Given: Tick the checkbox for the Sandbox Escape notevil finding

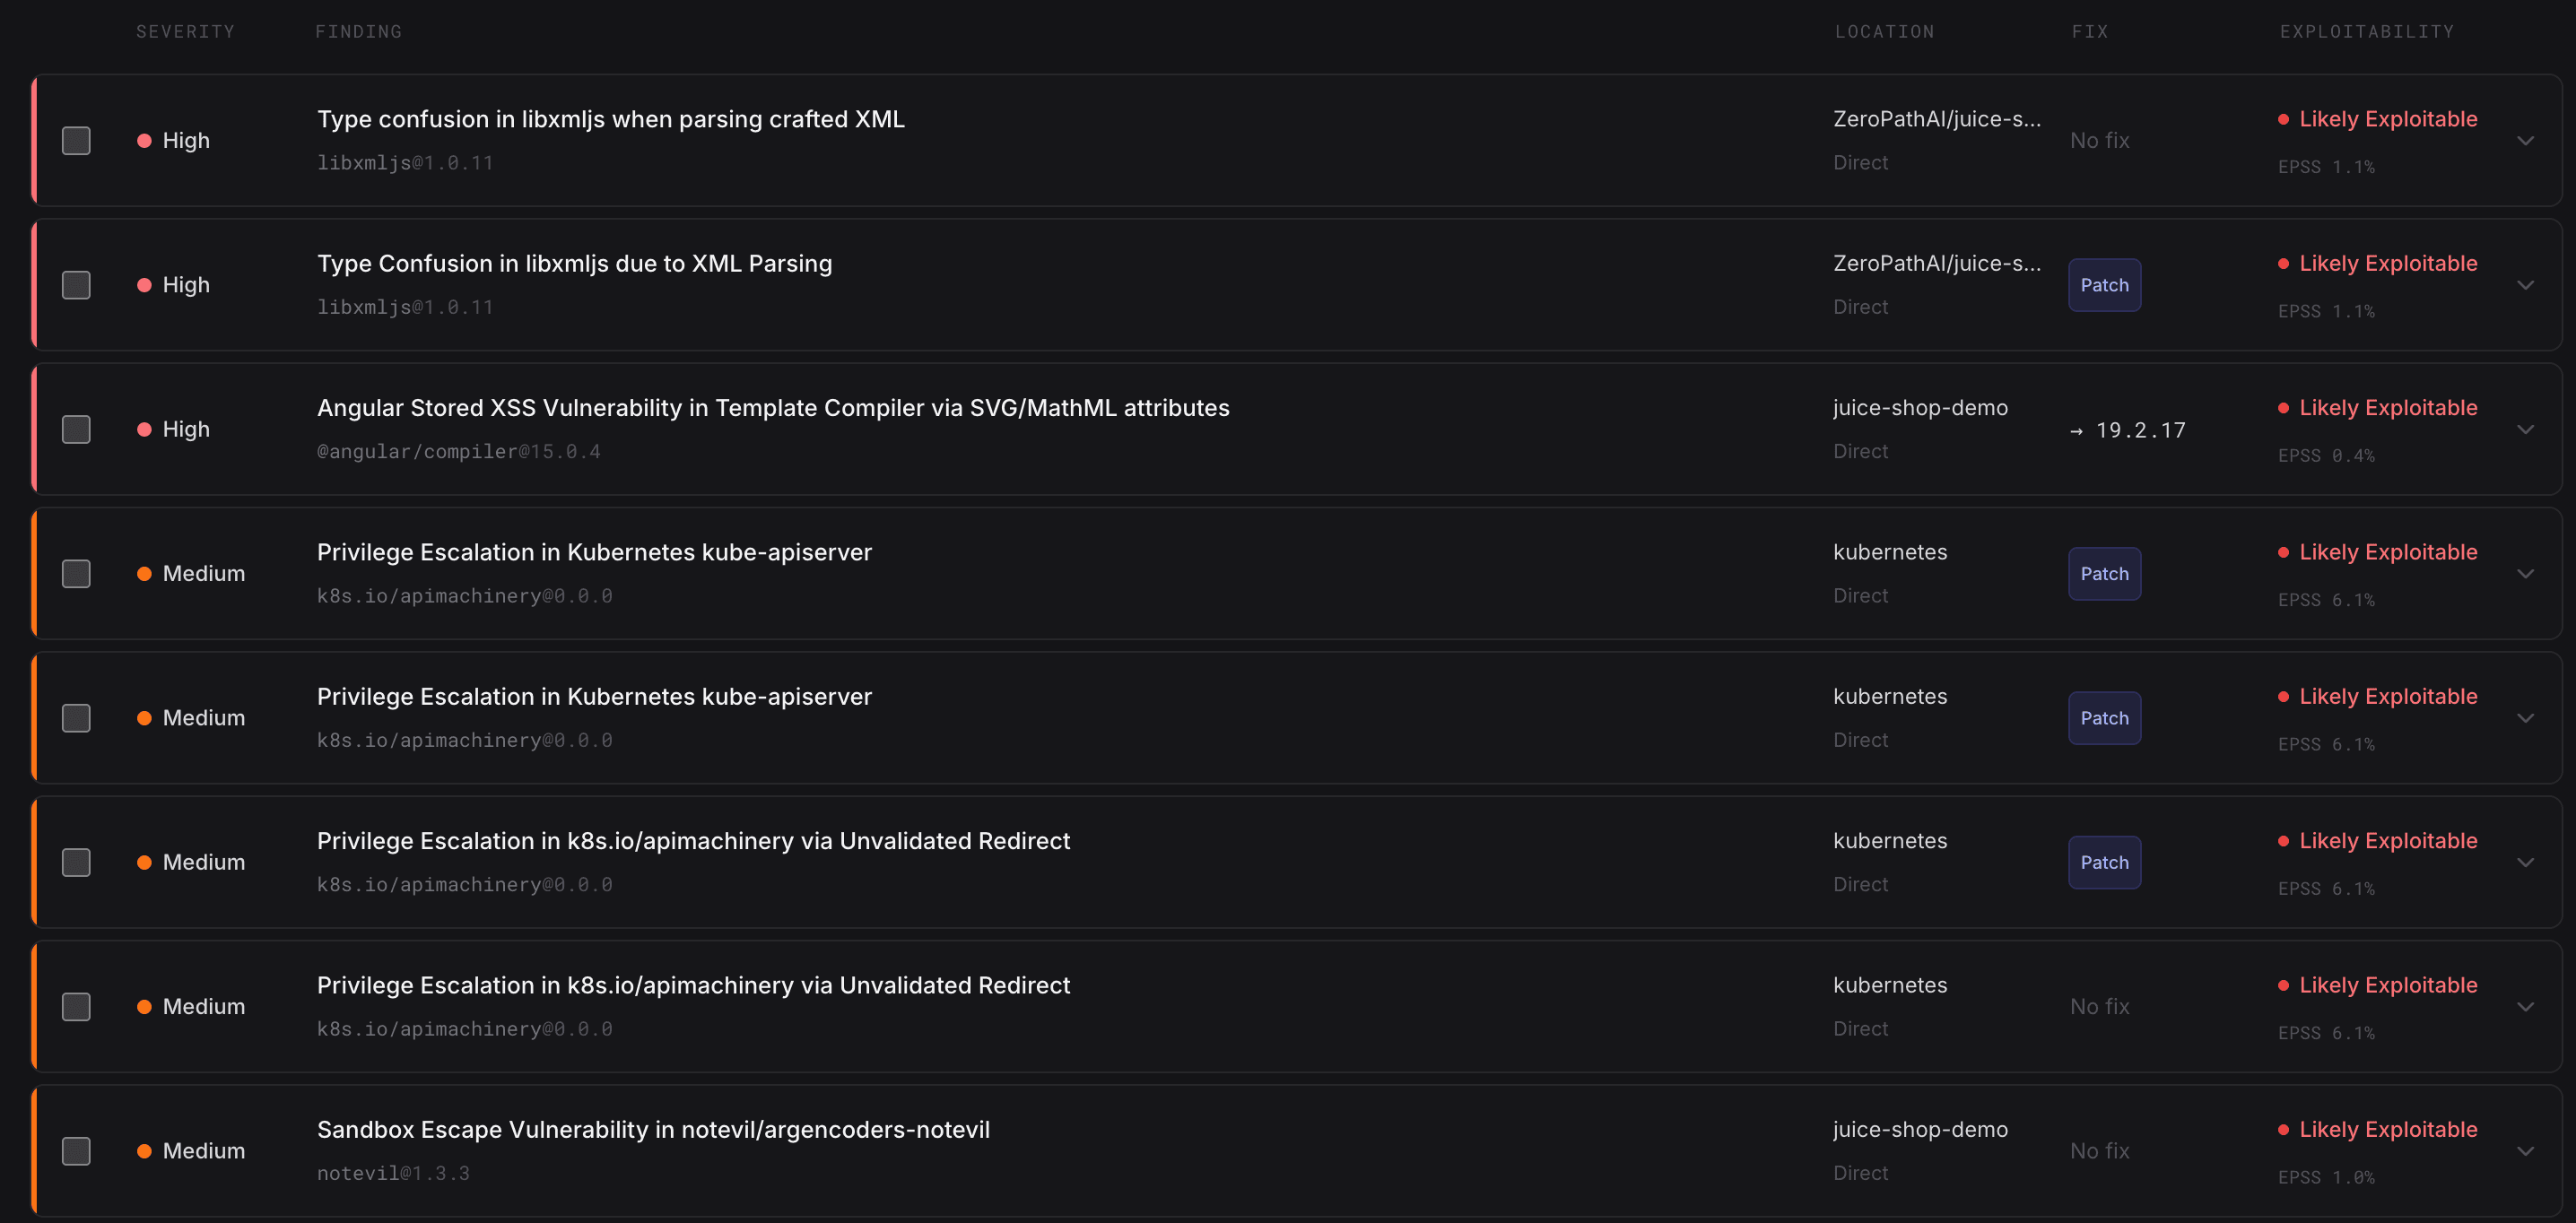Looking at the screenshot, I should click(x=76, y=1151).
